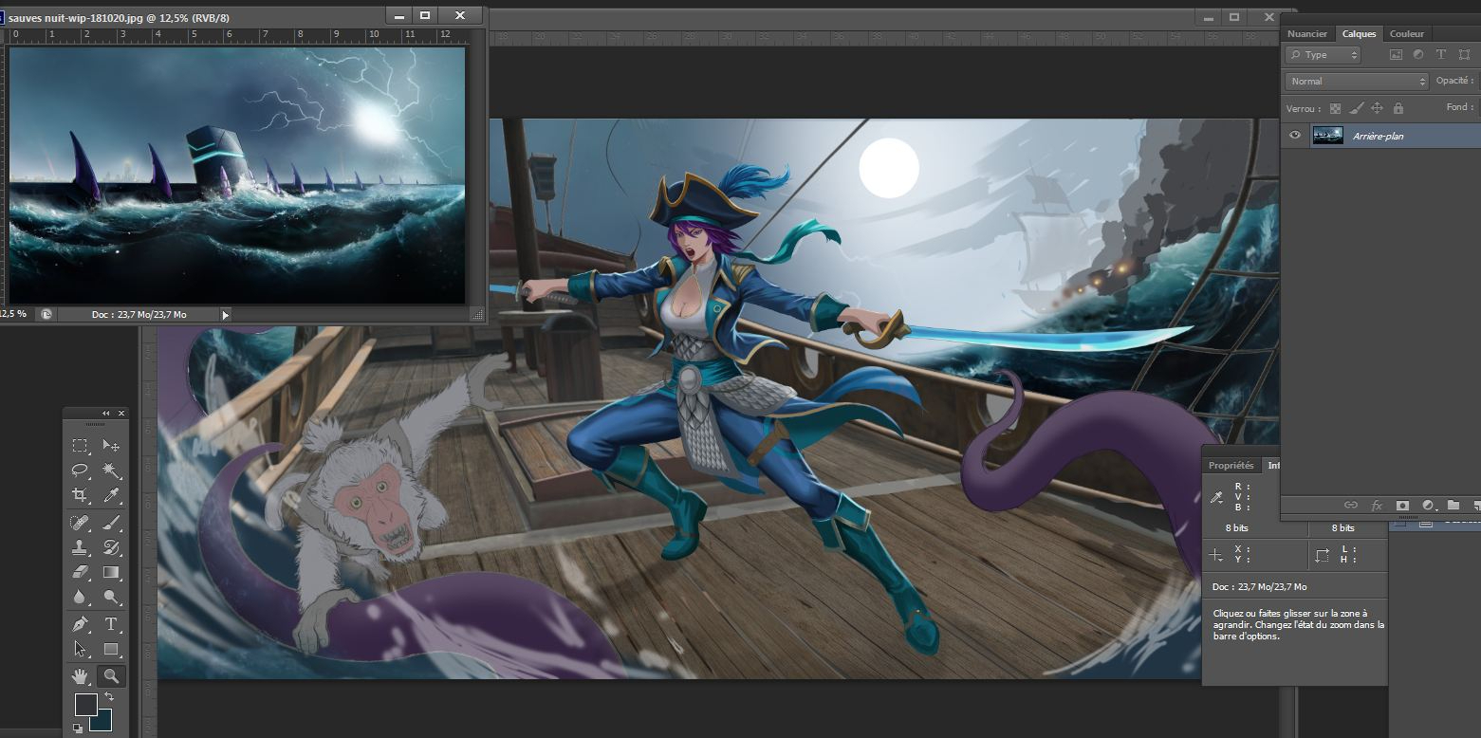Toggle lock transparent pixels next to Verrou
The image size is (1481, 738).
click(1336, 109)
